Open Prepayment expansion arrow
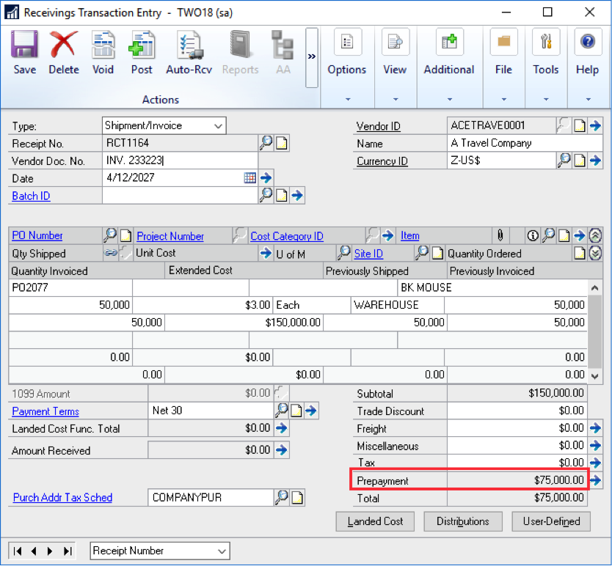This screenshot has width=612, height=566. [595, 481]
